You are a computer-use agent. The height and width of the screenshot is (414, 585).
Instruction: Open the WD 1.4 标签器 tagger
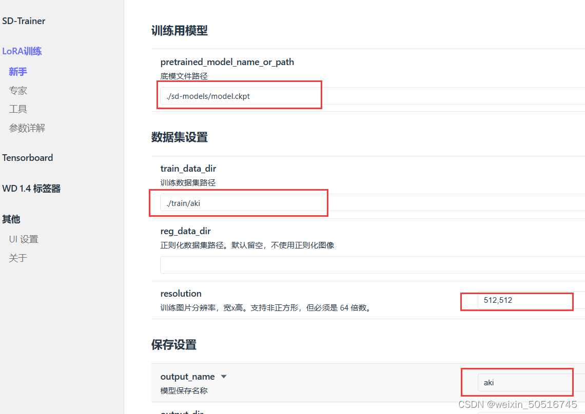(32, 188)
